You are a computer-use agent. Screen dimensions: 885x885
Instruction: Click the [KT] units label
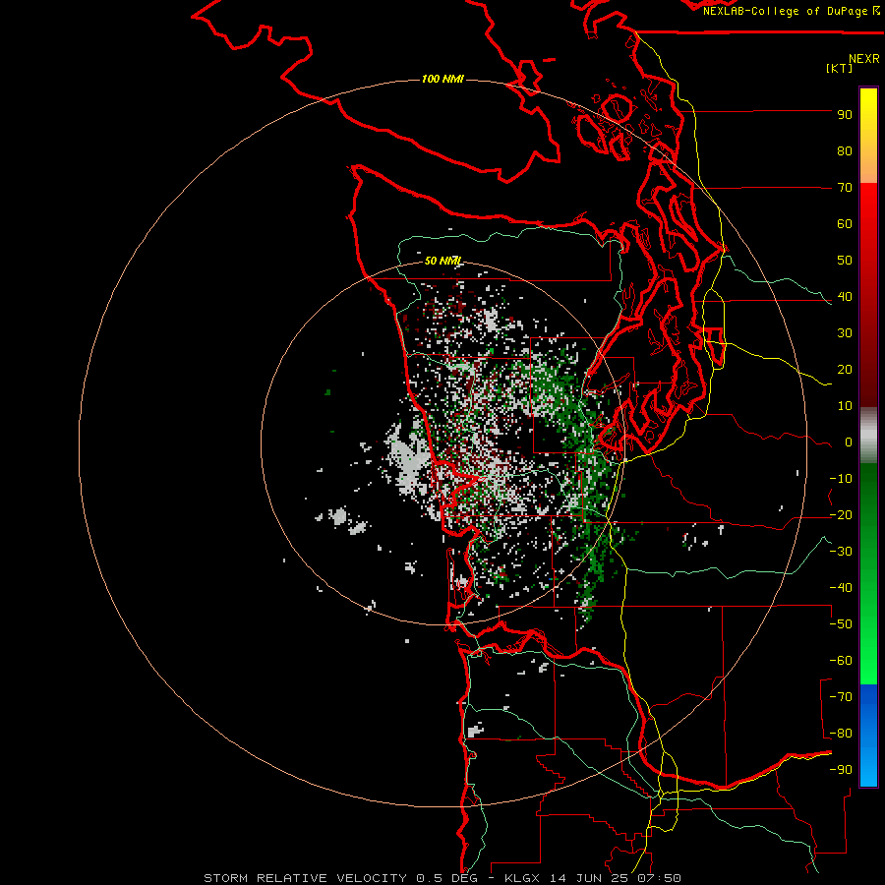(839, 68)
